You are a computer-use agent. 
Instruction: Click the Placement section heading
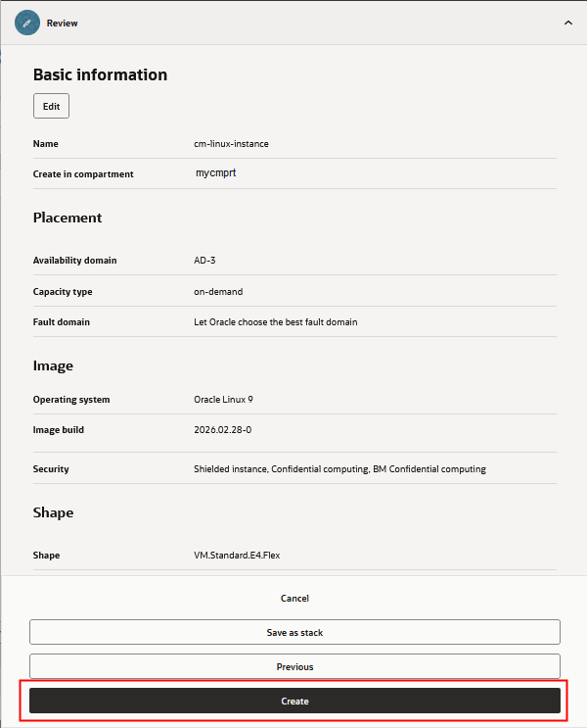[x=68, y=218]
